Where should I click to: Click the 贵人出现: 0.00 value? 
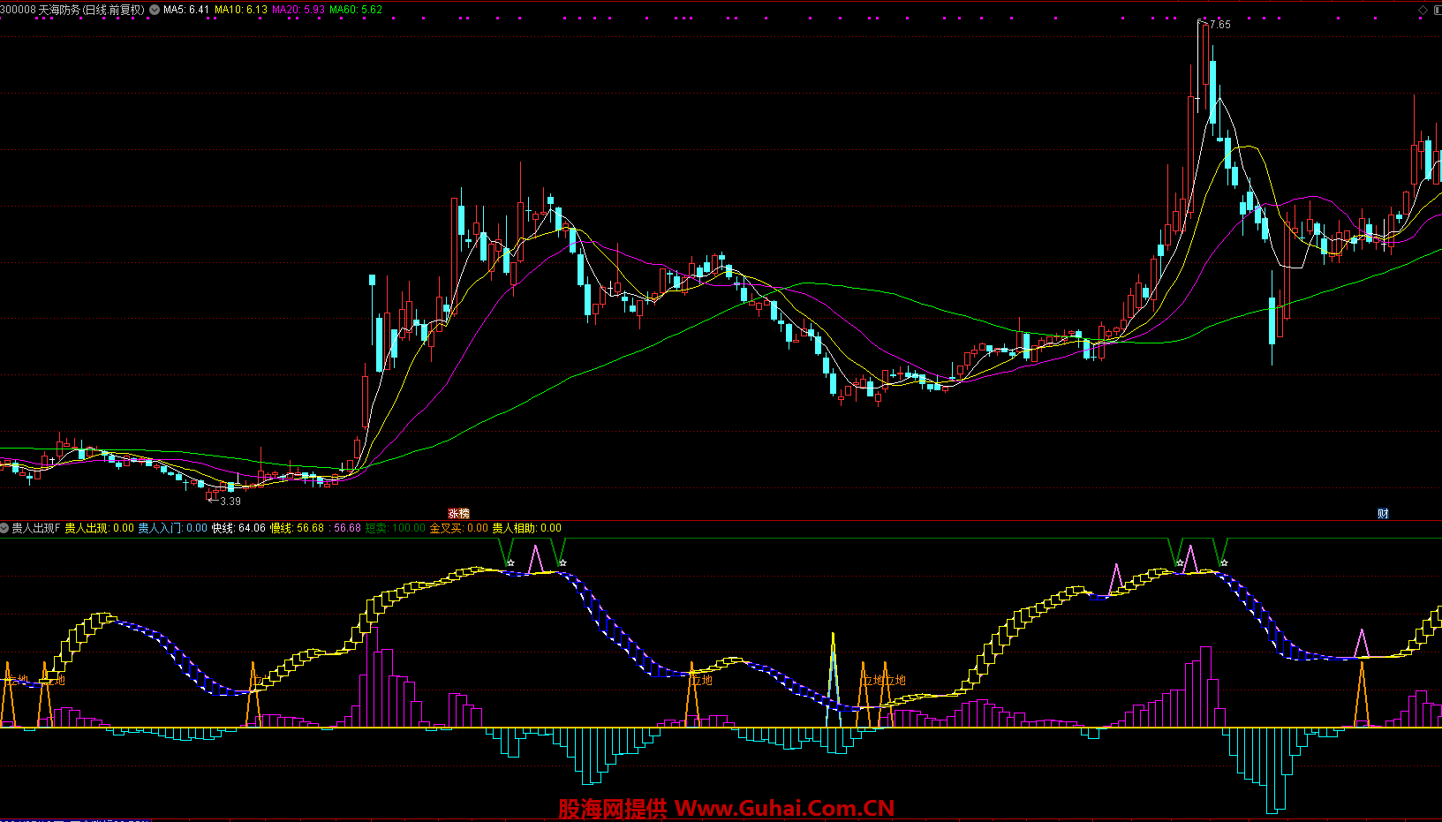[100, 528]
